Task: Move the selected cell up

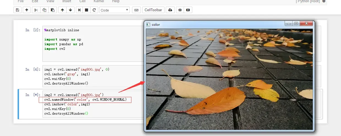Action: point(62,10)
